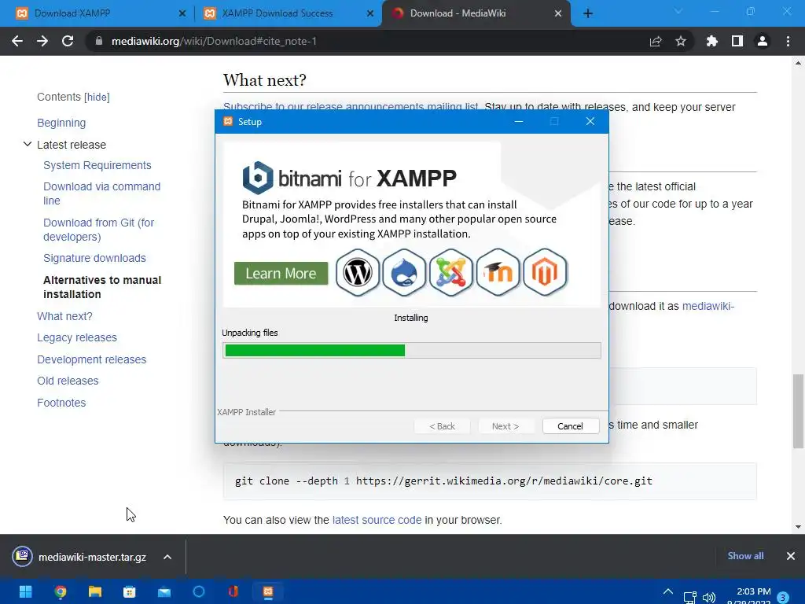Show all downloads
This screenshot has width=805, height=604.
coord(745,556)
